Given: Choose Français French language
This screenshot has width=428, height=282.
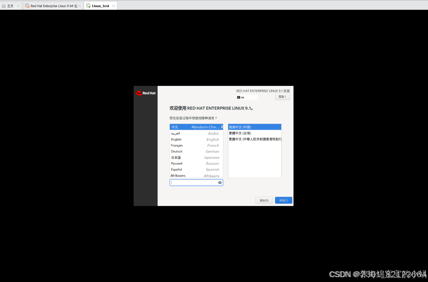Looking at the screenshot, I should click(196, 145).
